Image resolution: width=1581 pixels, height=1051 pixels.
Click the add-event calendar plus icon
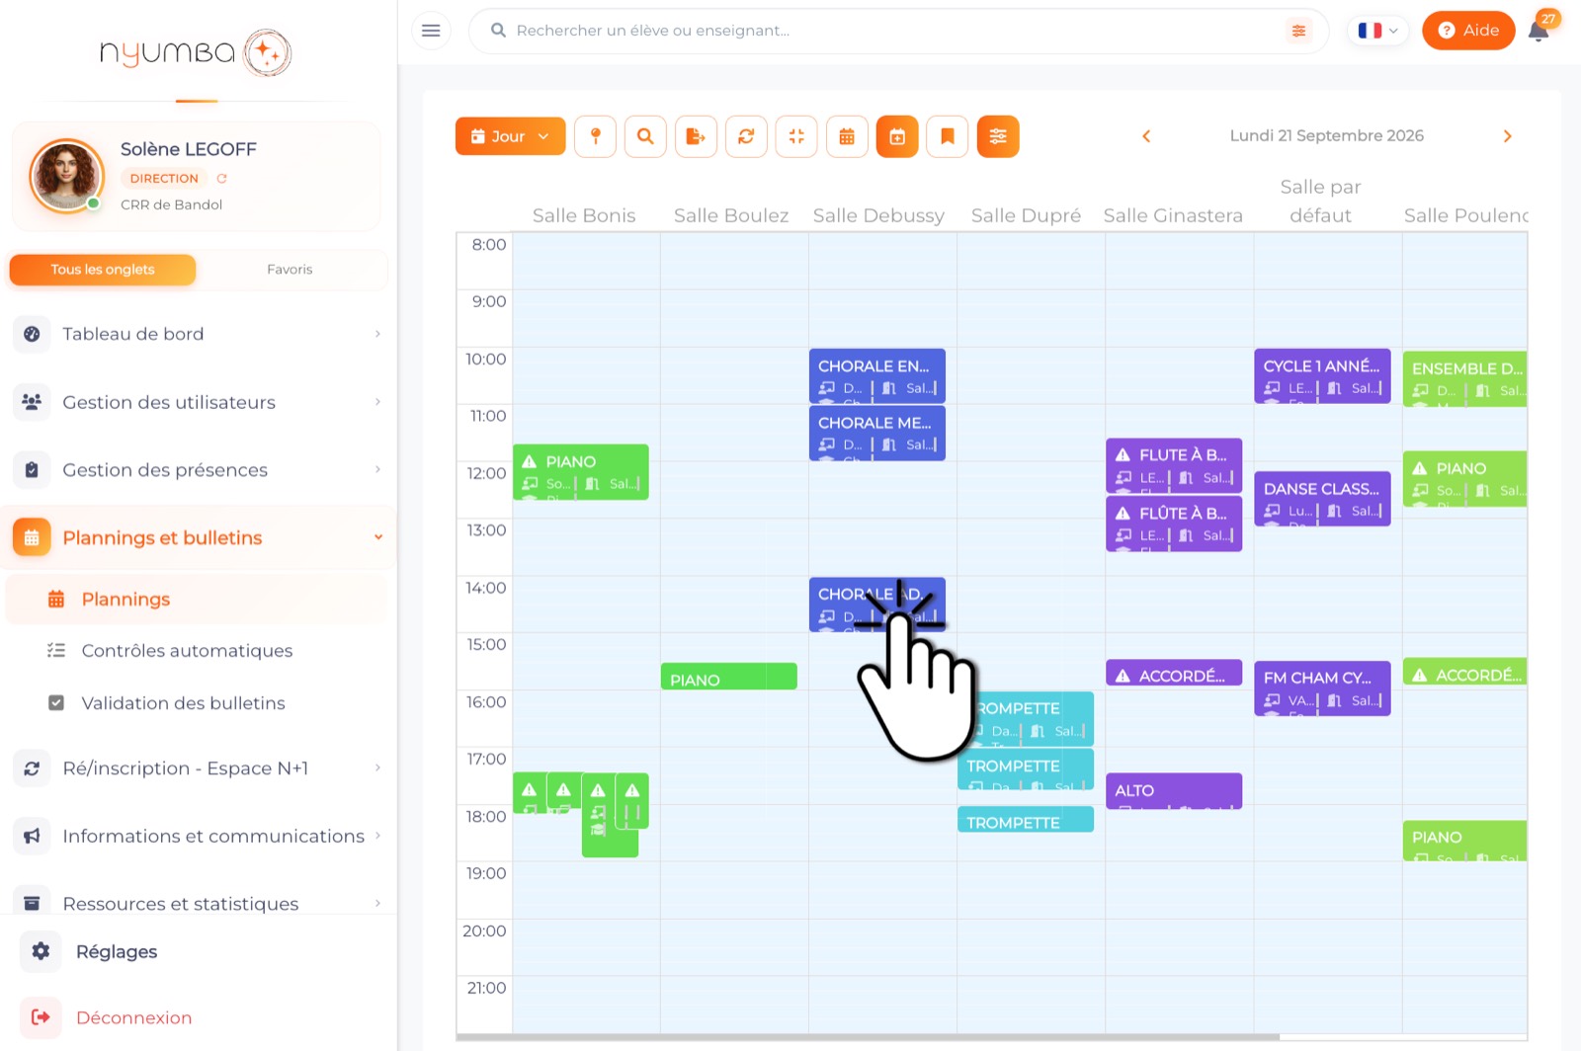897,136
